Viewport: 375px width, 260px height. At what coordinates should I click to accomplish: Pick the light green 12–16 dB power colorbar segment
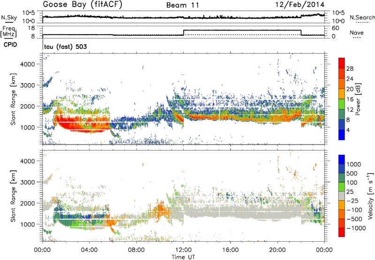(x=342, y=104)
